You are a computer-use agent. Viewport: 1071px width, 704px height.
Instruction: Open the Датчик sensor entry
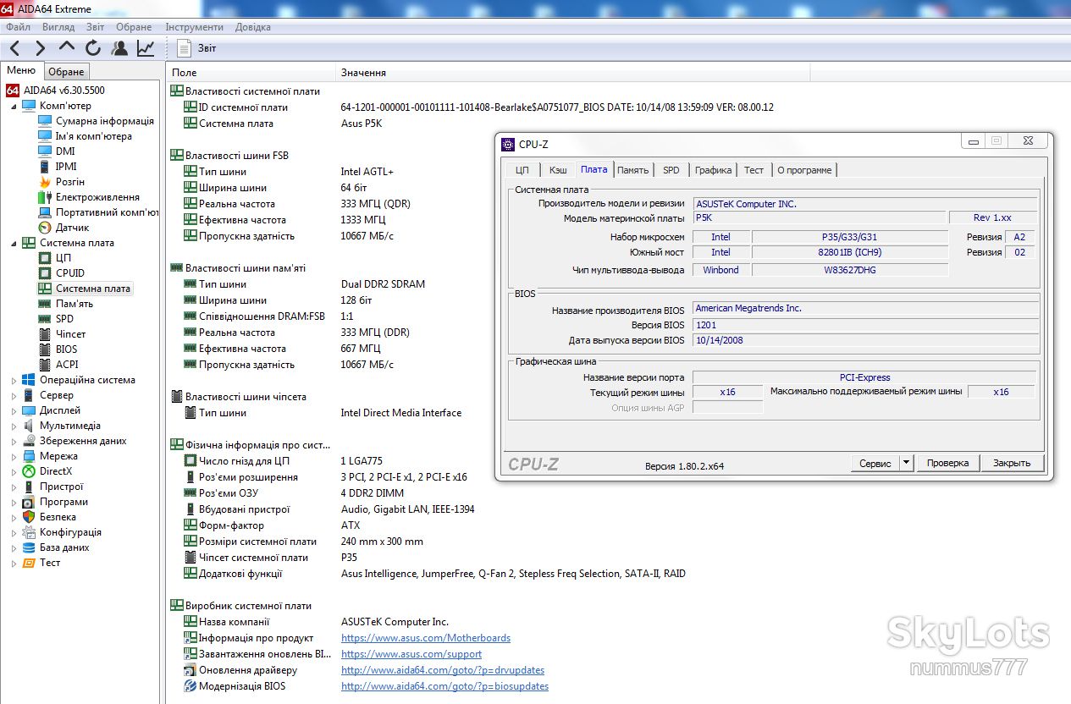click(72, 228)
